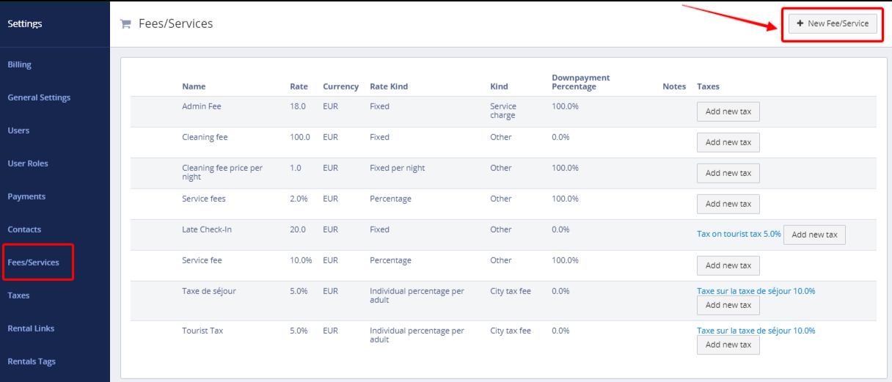The image size is (892, 382).
Task: Open the Taxes settings page
Action: tap(18, 295)
